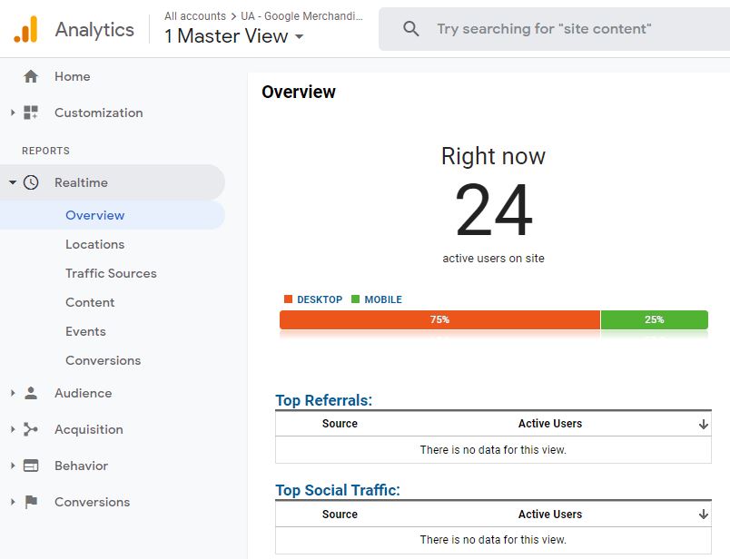
Task: Click the Acquisition branching icon
Action: click(x=31, y=429)
